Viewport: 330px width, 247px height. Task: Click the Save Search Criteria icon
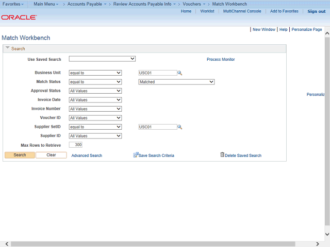point(136,155)
